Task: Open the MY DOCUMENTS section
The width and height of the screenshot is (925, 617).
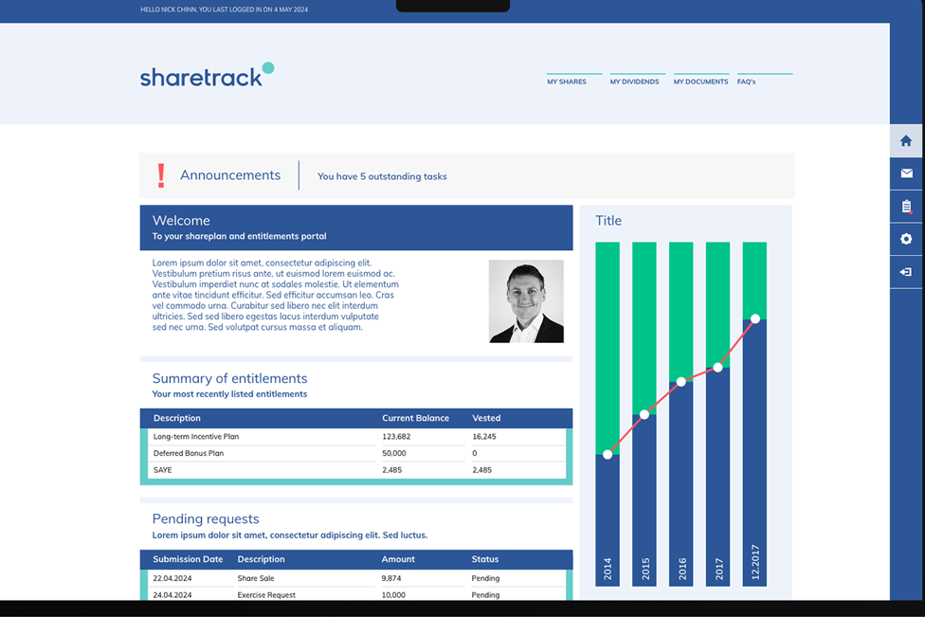Action: coord(700,82)
